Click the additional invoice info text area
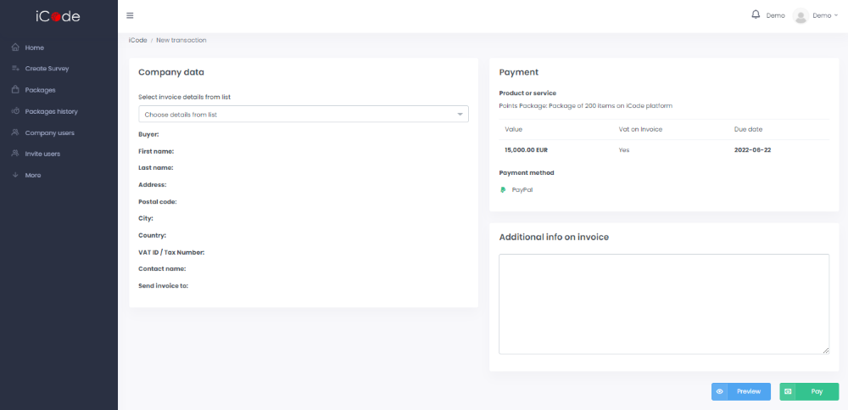This screenshot has width=848, height=410. click(x=663, y=303)
